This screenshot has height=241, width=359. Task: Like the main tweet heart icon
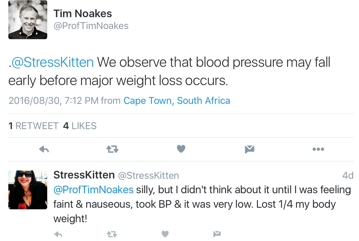(x=181, y=149)
